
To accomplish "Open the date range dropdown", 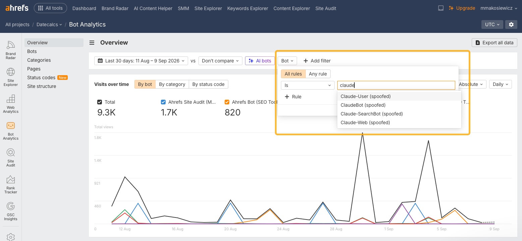I will 141,61.
